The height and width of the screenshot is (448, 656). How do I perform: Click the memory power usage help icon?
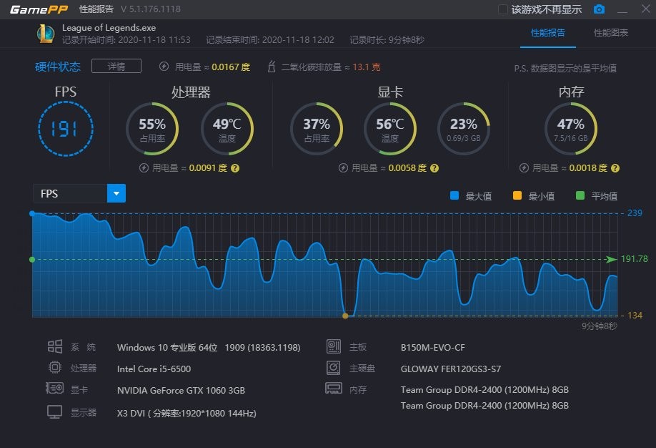(615, 168)
